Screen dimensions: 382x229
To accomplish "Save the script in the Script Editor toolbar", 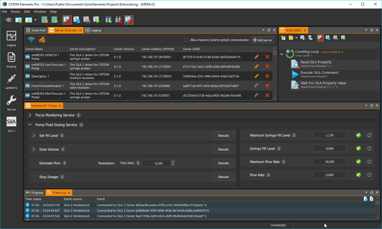I will click(x=302, y=38).
